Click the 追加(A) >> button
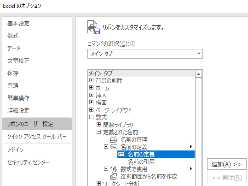The height and width of the screenshot is (186, 248). click(x=227, y=164)
